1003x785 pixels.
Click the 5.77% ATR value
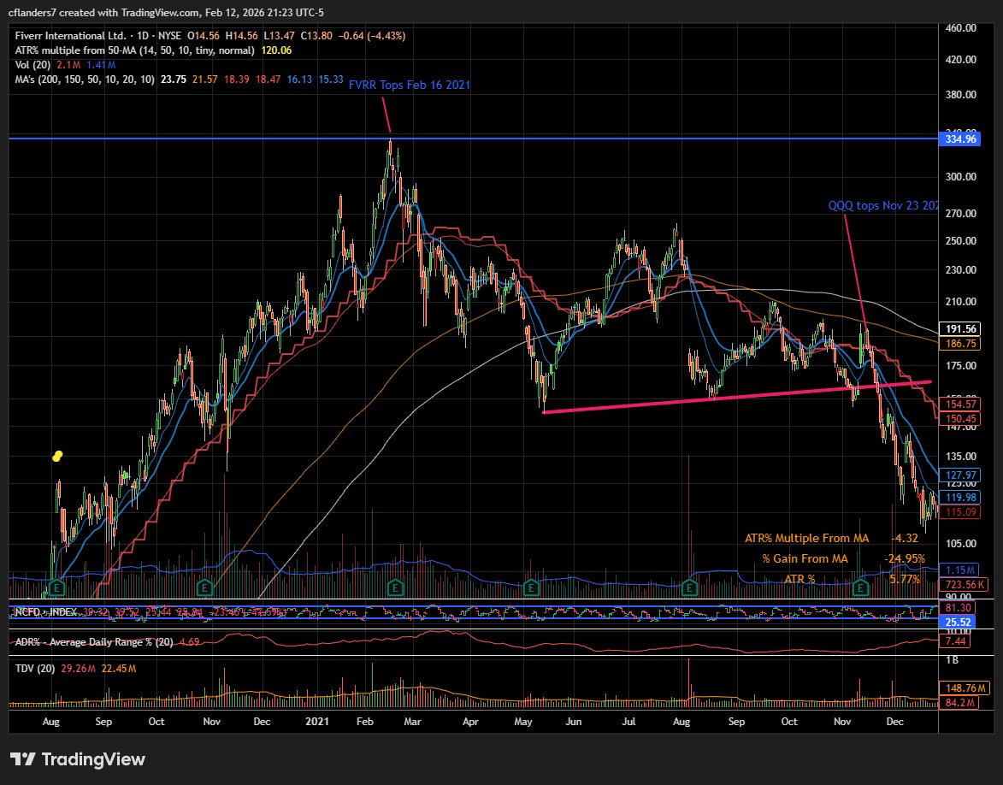pos(905,579)
